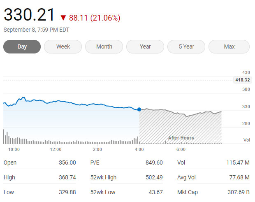Click the 418.32 previous close label
Image resolution: width=255 pixels, height=202 pixels.
pyautogui.click(x=242, y=80)
